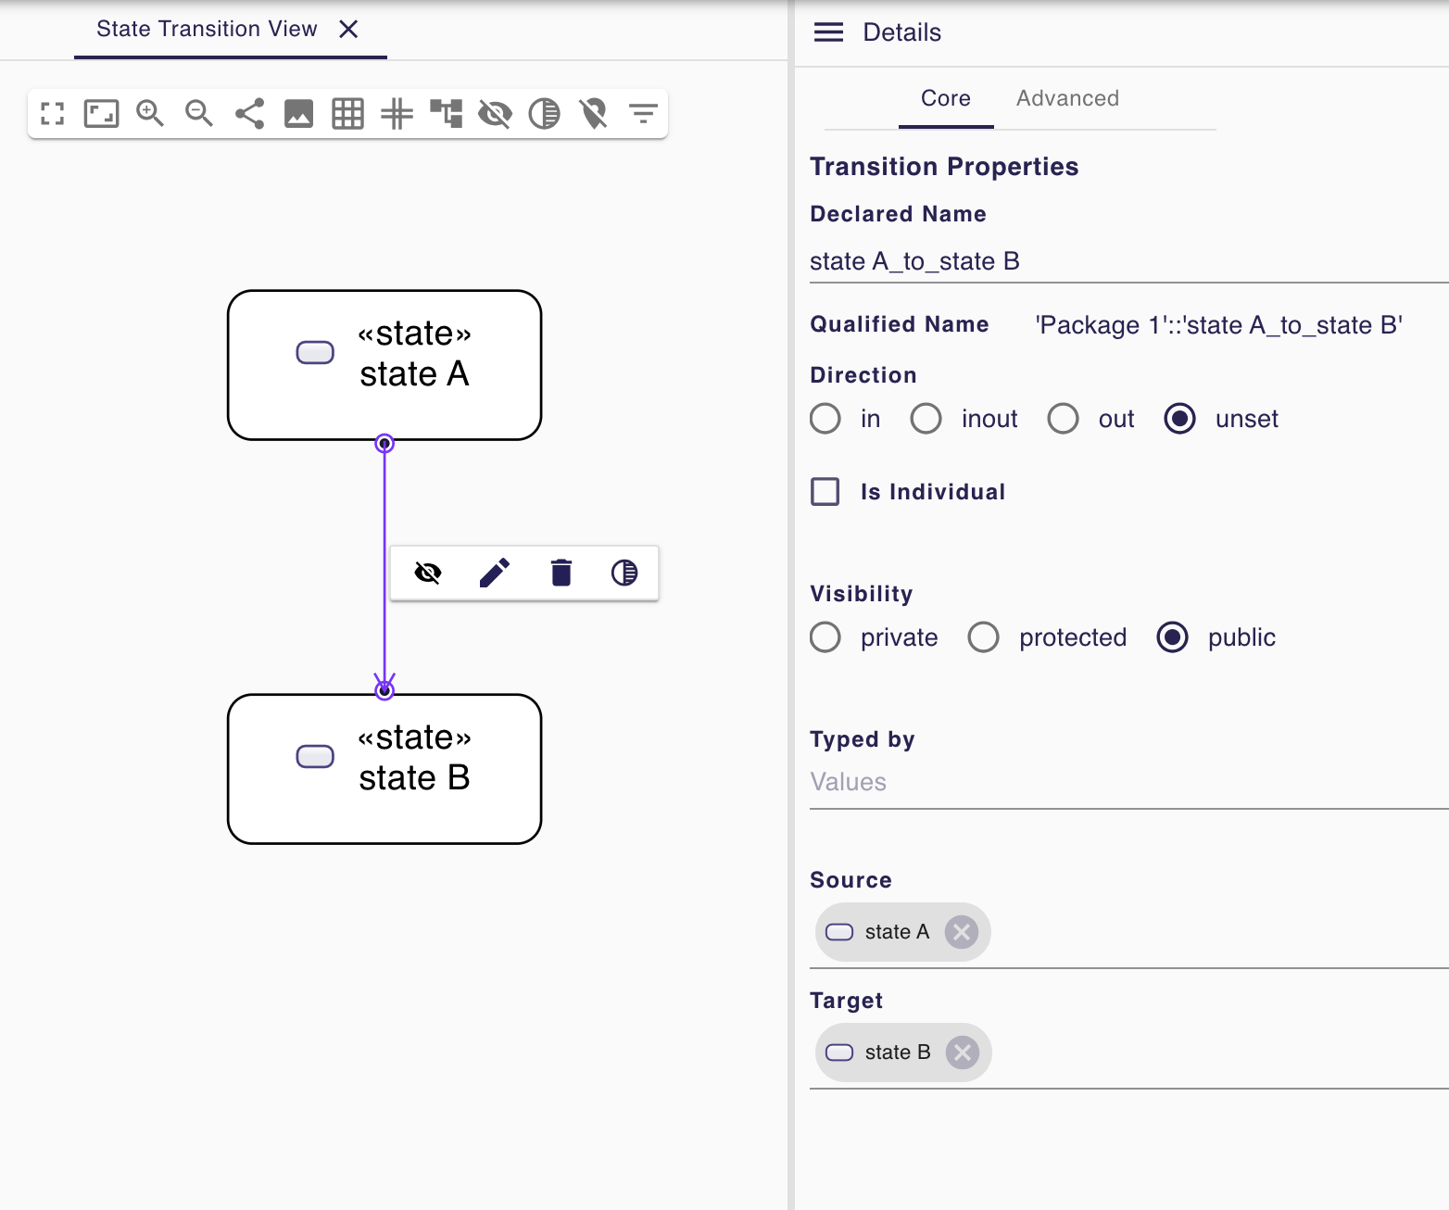Delete the selected transition with trash icon

click(x=561, y=573)
